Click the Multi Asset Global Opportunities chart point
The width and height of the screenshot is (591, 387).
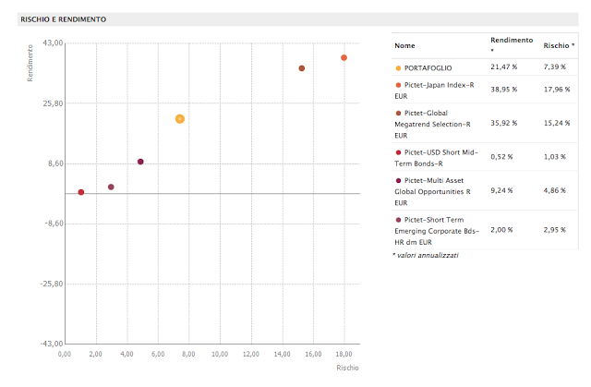coord(140,162)
